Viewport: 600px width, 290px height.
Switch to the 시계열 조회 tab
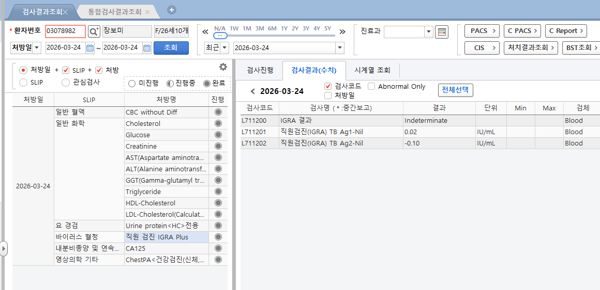[x=372, y=70]
